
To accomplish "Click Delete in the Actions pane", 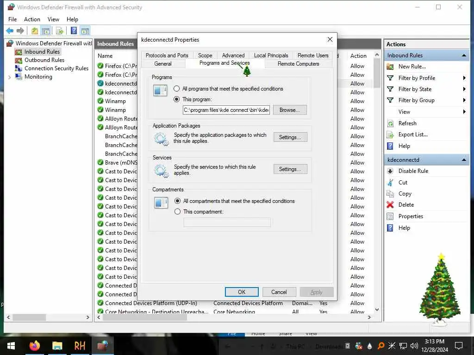I will pos(405,205).
